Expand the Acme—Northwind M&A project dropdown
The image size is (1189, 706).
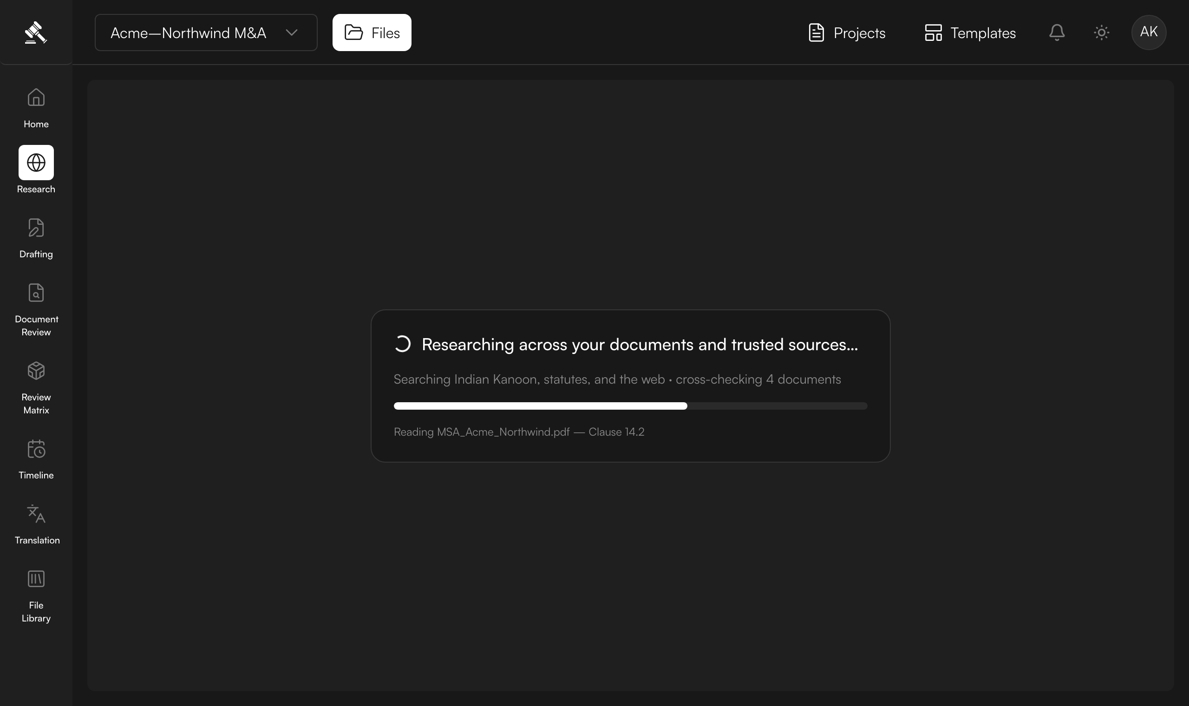pyautogui.click(x=206, y=33)
